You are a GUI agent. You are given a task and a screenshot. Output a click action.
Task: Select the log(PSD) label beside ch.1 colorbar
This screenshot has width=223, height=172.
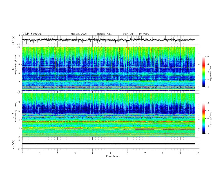211,73
